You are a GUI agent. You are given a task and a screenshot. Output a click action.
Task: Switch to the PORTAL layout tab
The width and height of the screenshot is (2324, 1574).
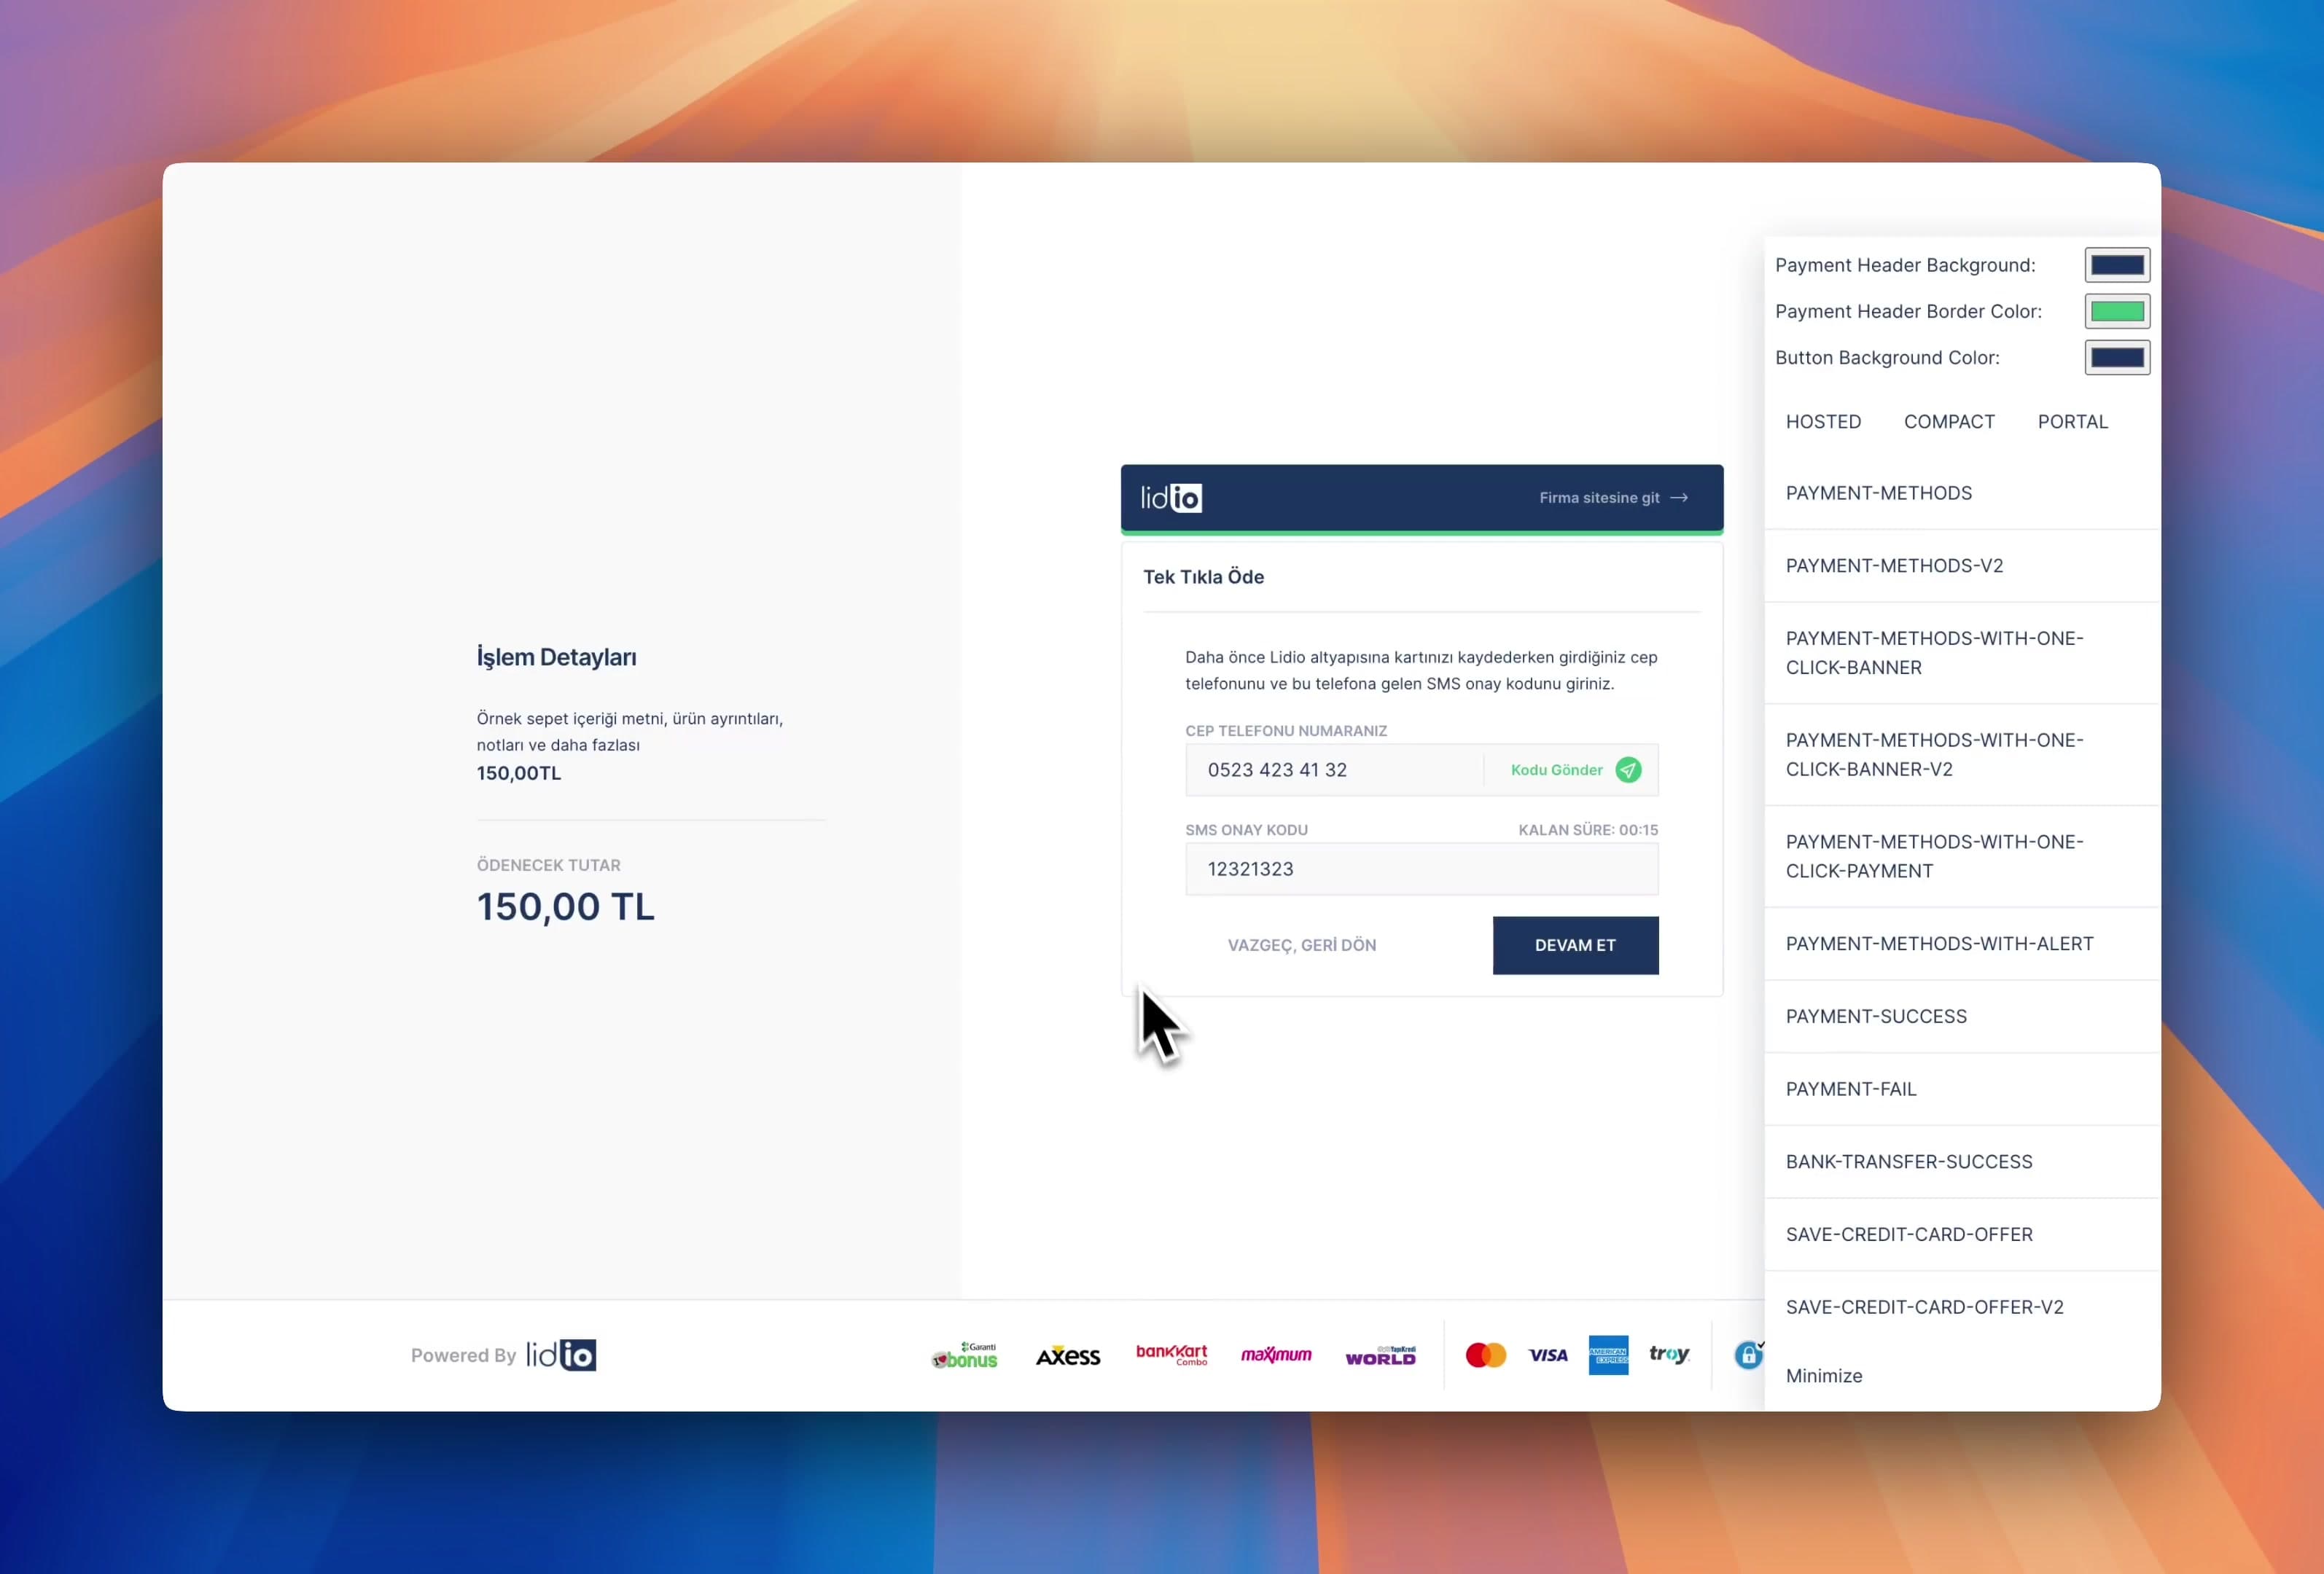[2072, 422]
